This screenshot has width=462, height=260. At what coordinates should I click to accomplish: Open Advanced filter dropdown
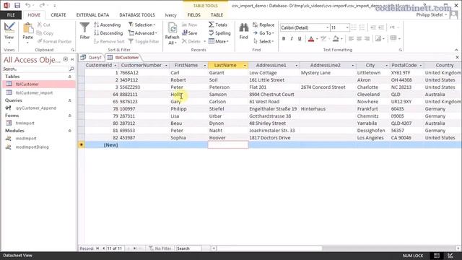point(143,33)
